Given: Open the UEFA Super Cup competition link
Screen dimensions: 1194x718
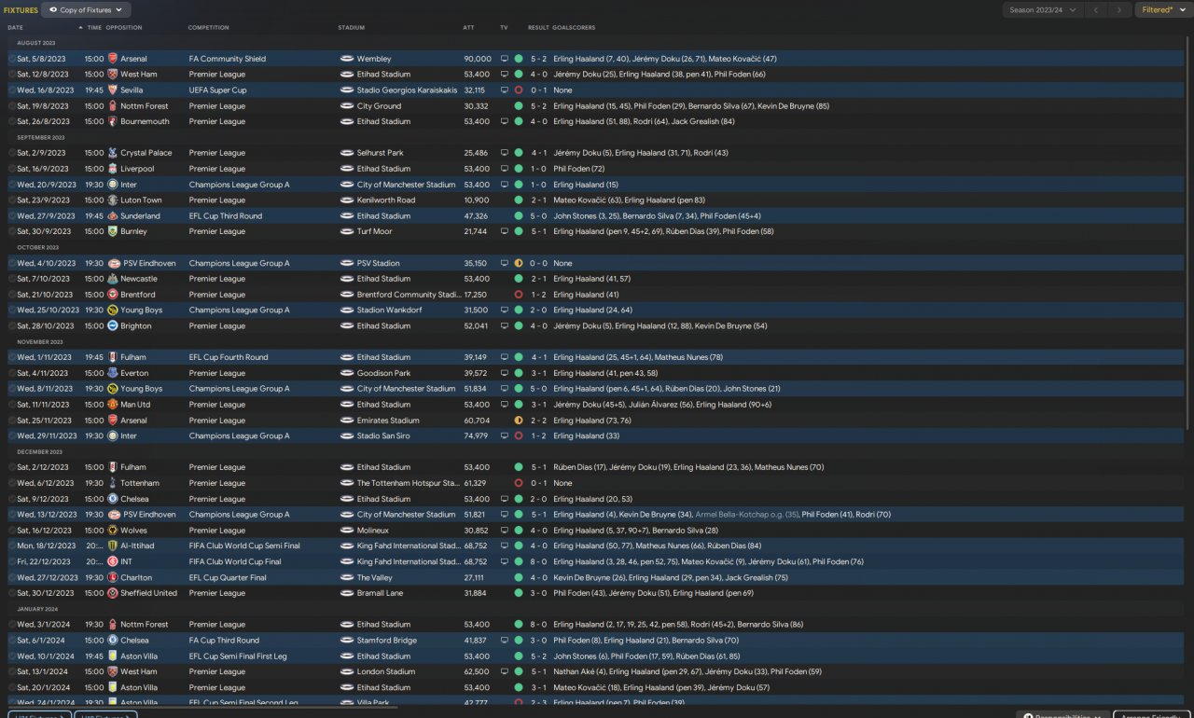Looking at the screenshot, I should tap(218, 90).
